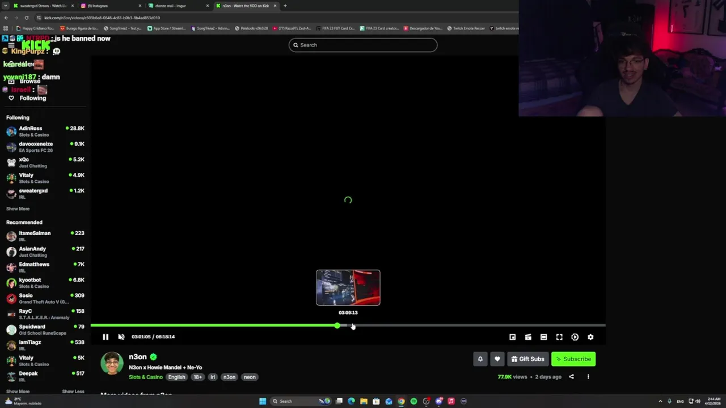This screenshot has height=408, width=726.
Task: Subscribe to n3on's channel
Action: click(573, 359)
